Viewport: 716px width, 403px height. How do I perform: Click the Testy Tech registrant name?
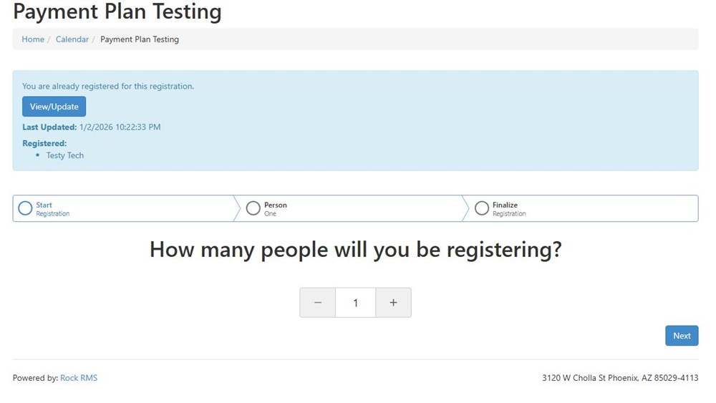pos(65,155)
